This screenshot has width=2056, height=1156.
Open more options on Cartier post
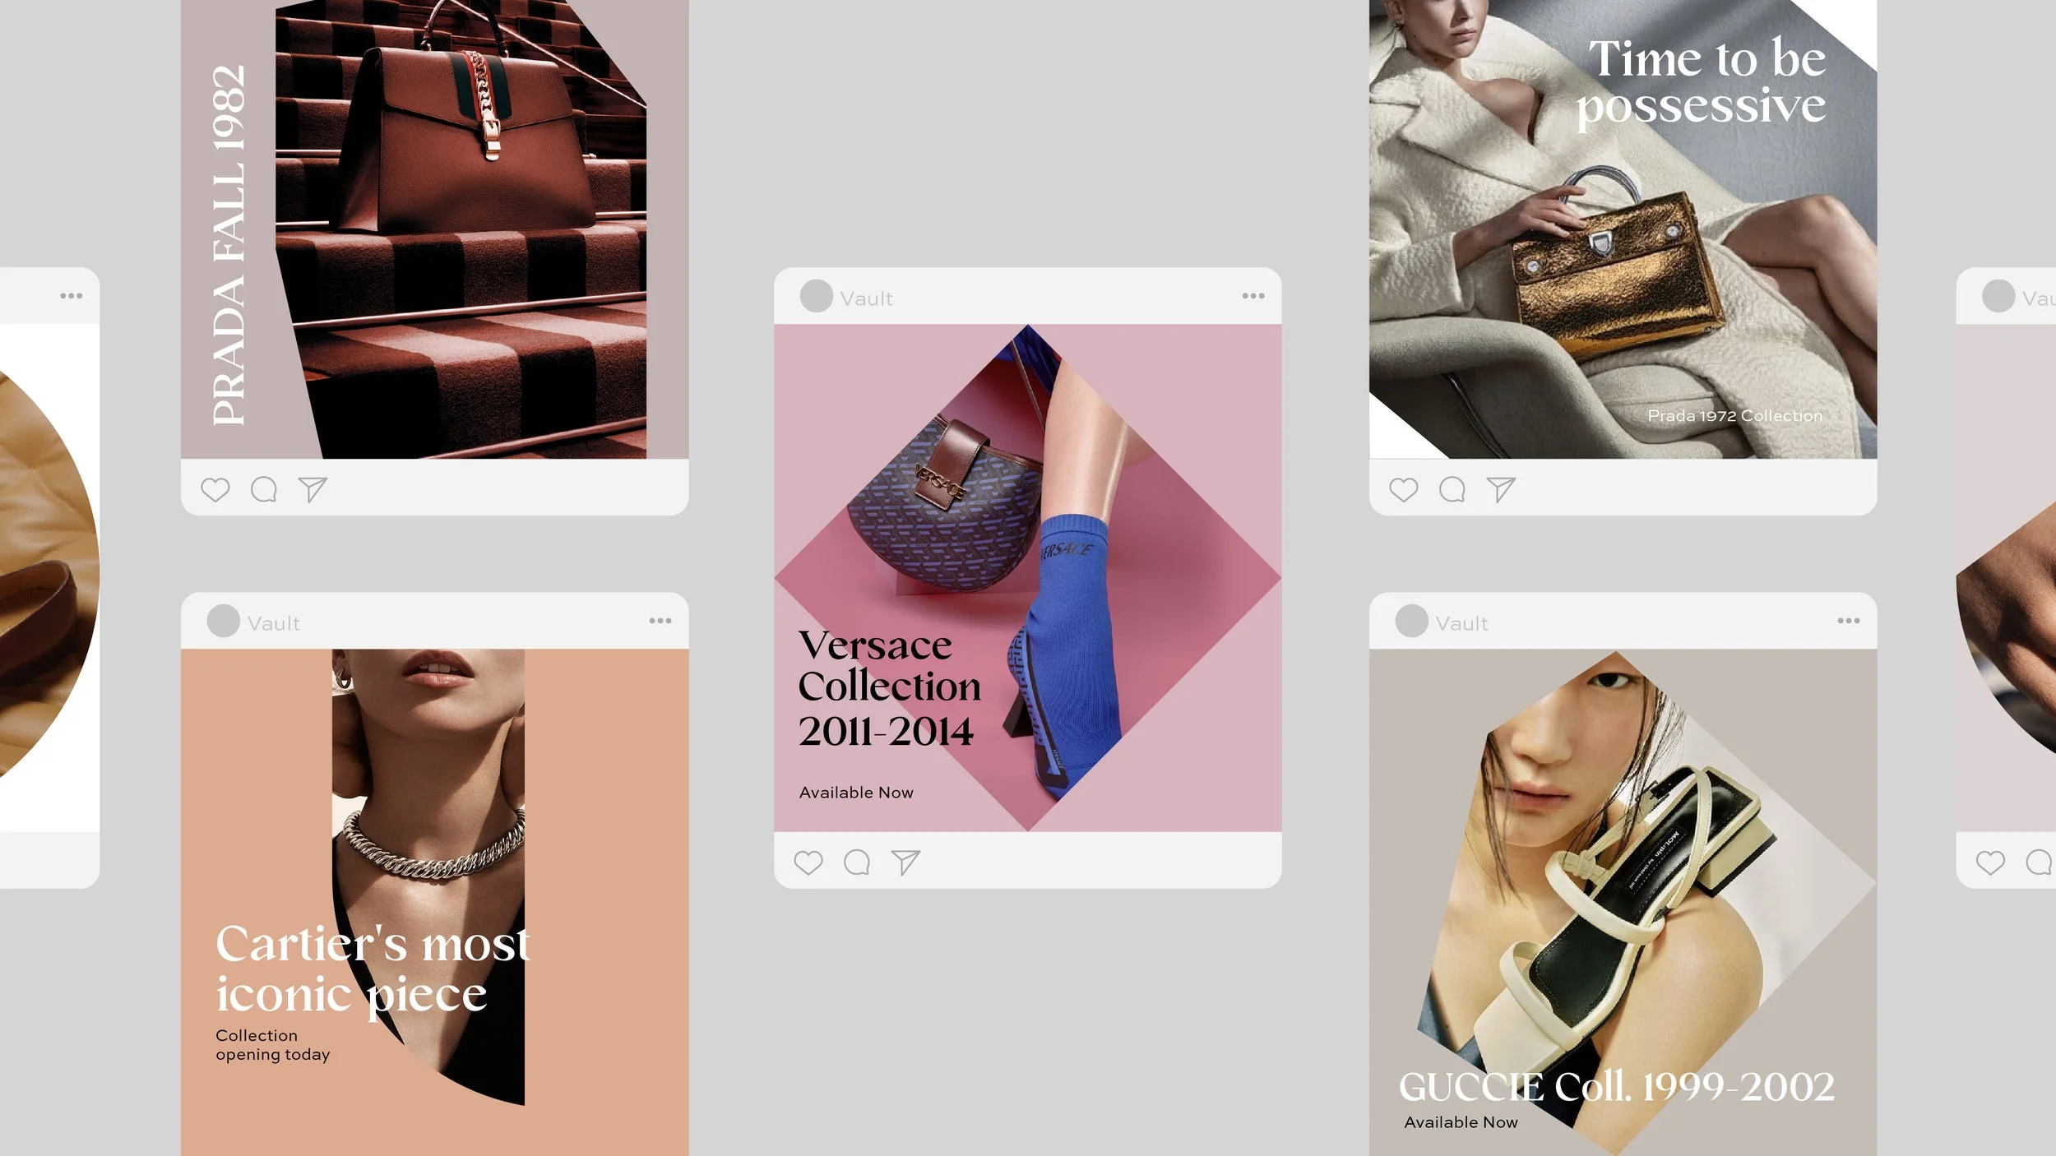(660, 621)
